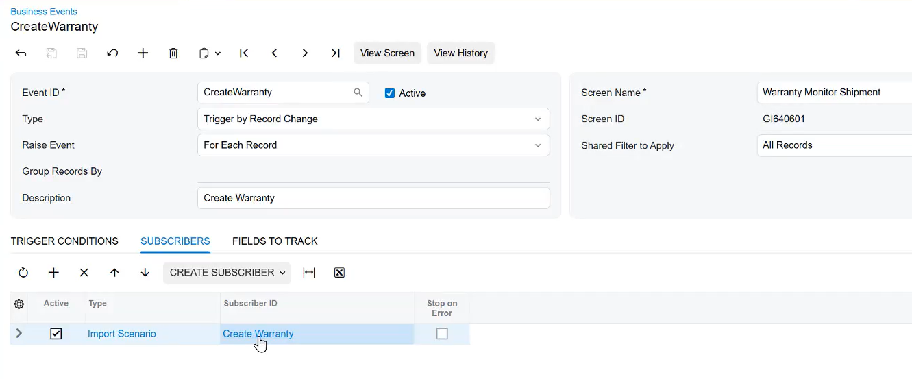Viewport: 912px width, 379px height.
Task: Click the GI640601 screen ID text
Action: pyautogui.click(x=784, y=119)
